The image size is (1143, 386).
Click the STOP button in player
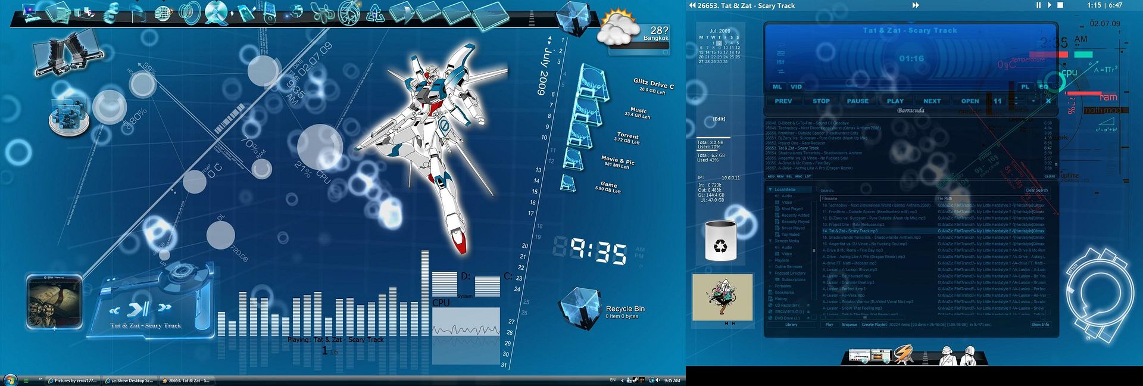tap(821, 101)
